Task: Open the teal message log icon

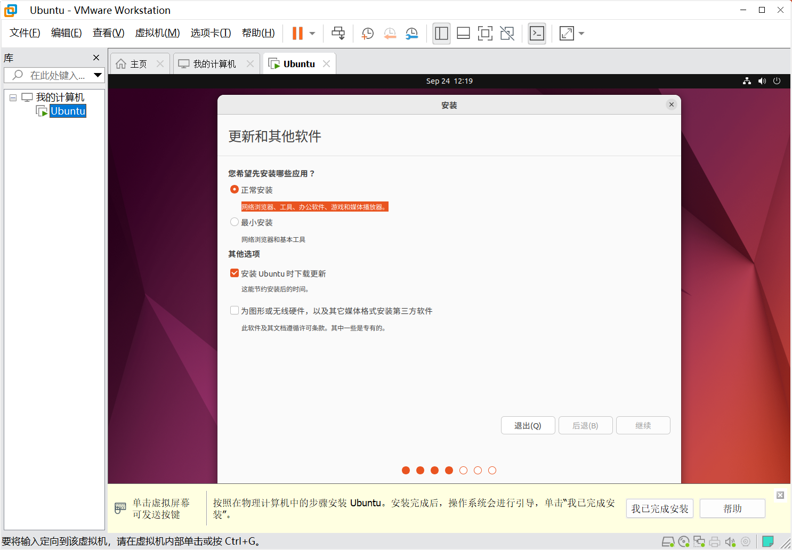Action: coord(768,542)
